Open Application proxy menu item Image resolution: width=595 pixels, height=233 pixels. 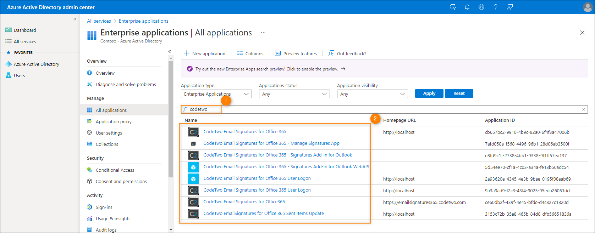pyautogui.click(x=114, y=121)
